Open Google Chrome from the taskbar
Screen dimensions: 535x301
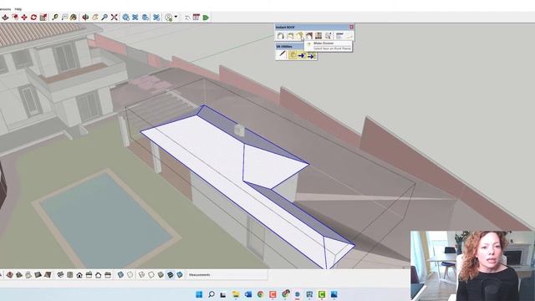point(260,294)
